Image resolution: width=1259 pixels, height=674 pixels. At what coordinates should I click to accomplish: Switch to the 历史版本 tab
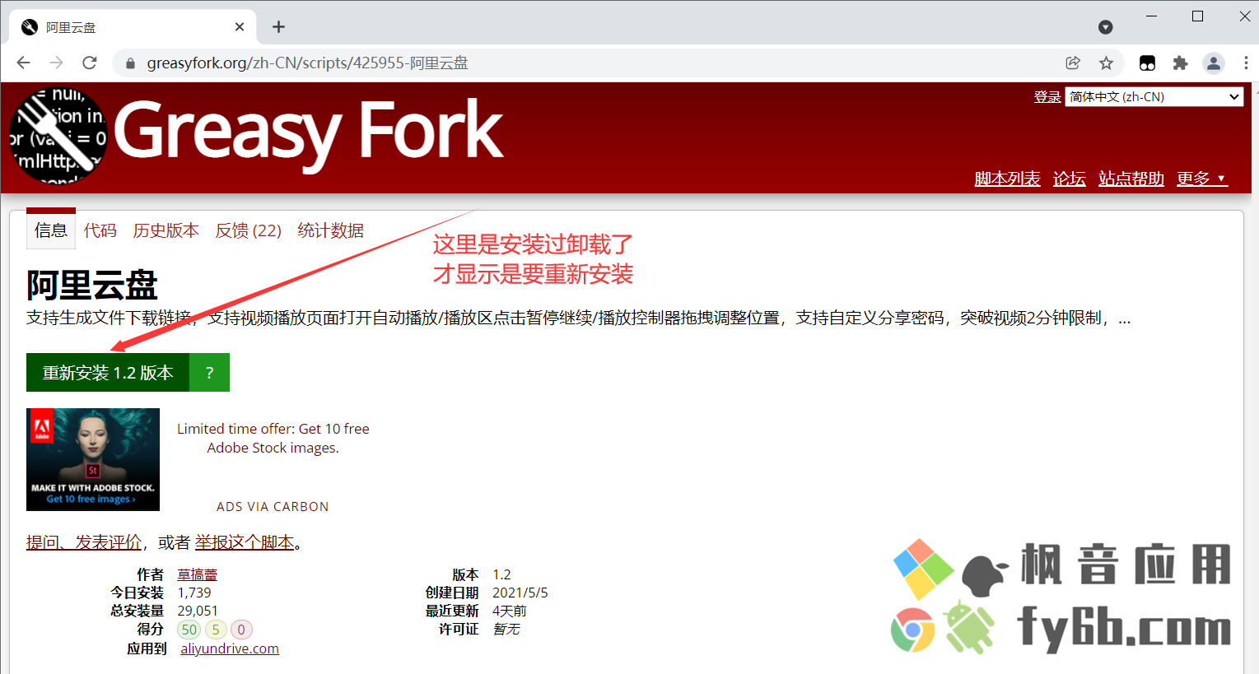click(166, 230)
